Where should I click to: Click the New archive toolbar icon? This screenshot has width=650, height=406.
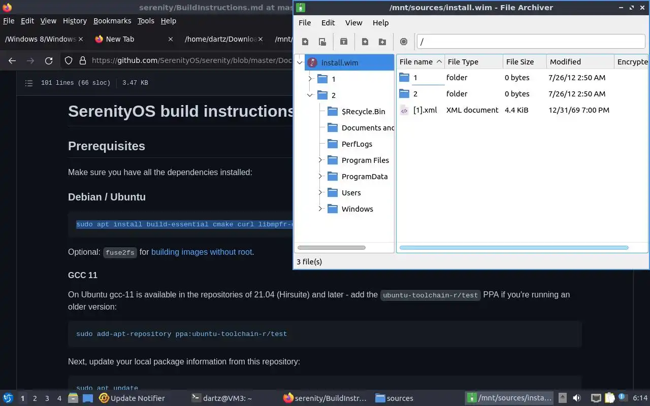[305, 42]
